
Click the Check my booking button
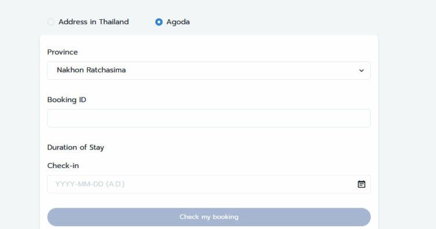coord(209,217)
